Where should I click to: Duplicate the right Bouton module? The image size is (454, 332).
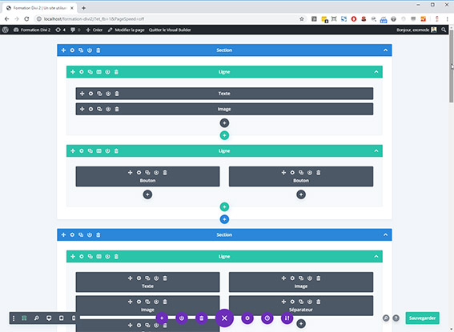(301, 172)
